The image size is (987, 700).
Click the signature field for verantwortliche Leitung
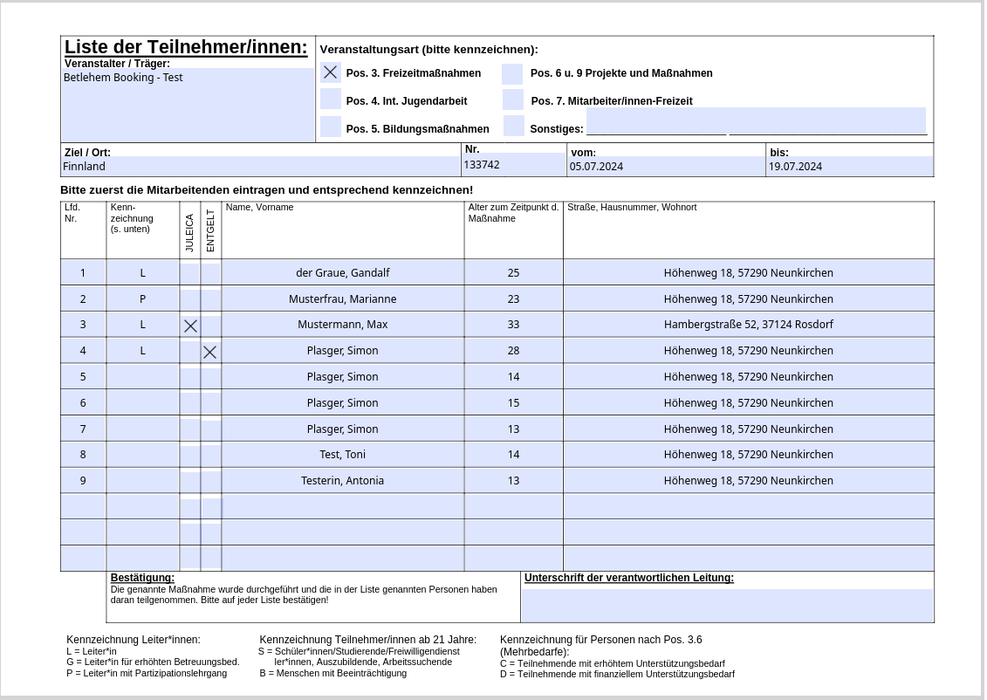point(727,604)
